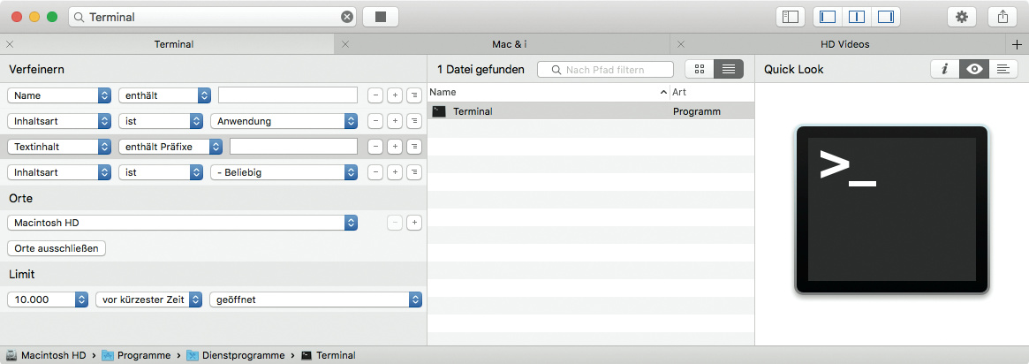Select Terminal in the results list
The height and width of the screenshot is (364, 1029).
coord(473,111)
